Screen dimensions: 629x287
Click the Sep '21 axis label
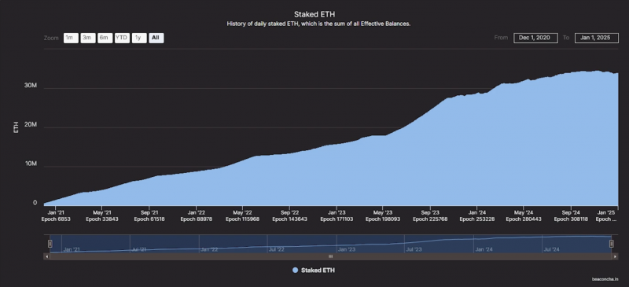pyautogui.click(x=149, y=212)
